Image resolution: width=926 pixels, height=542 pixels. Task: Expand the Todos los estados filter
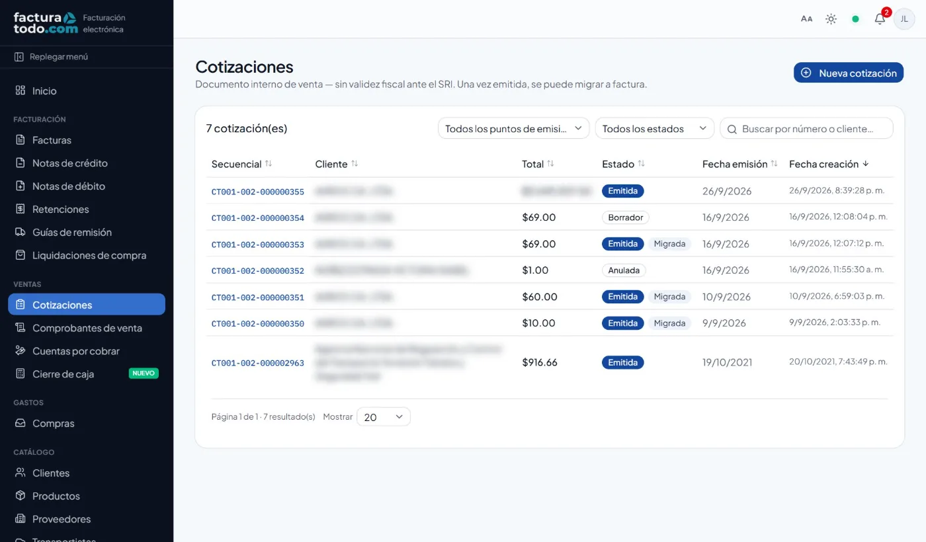(655, 128)
